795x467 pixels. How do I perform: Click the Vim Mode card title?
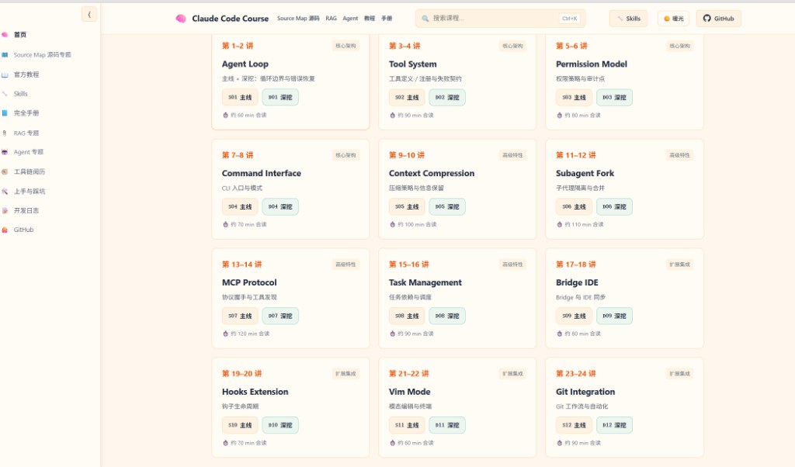(x=410, y=392)
